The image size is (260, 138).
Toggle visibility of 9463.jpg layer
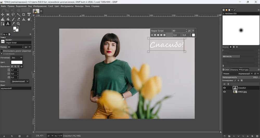tap(225, 92)
